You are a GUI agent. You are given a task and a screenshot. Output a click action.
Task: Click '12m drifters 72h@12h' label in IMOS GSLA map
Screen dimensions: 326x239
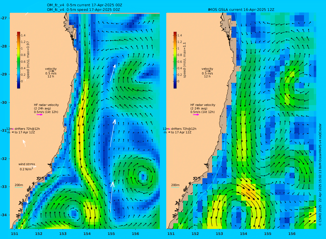(x=179, y=129)
